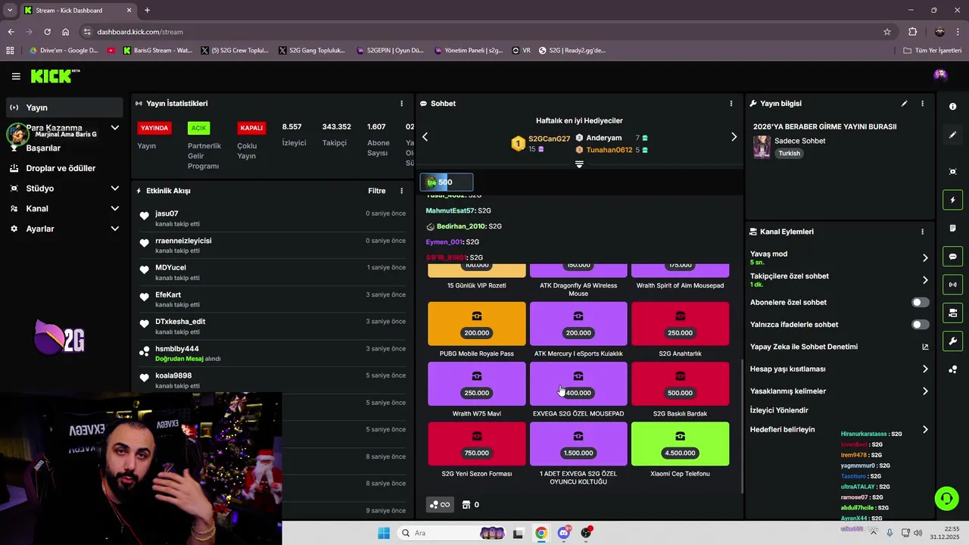Open Chrome from the Windows taskbar
Screen dimensions: 969x545
click(541, 533)
